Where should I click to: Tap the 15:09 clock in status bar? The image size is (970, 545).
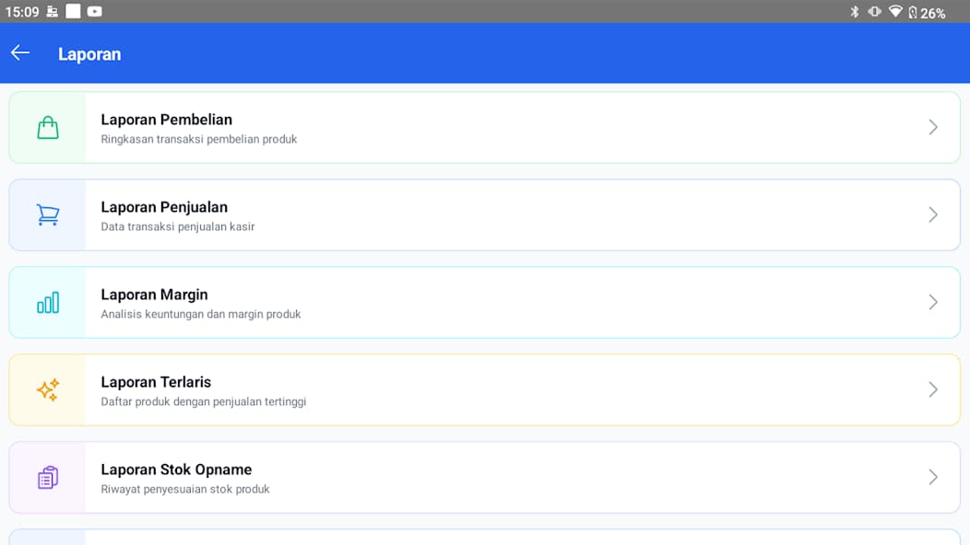22,12
